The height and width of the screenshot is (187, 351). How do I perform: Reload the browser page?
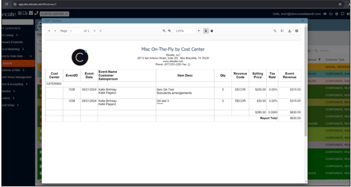(6, 4)
